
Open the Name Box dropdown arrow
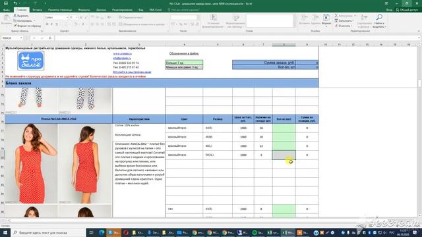21,38
